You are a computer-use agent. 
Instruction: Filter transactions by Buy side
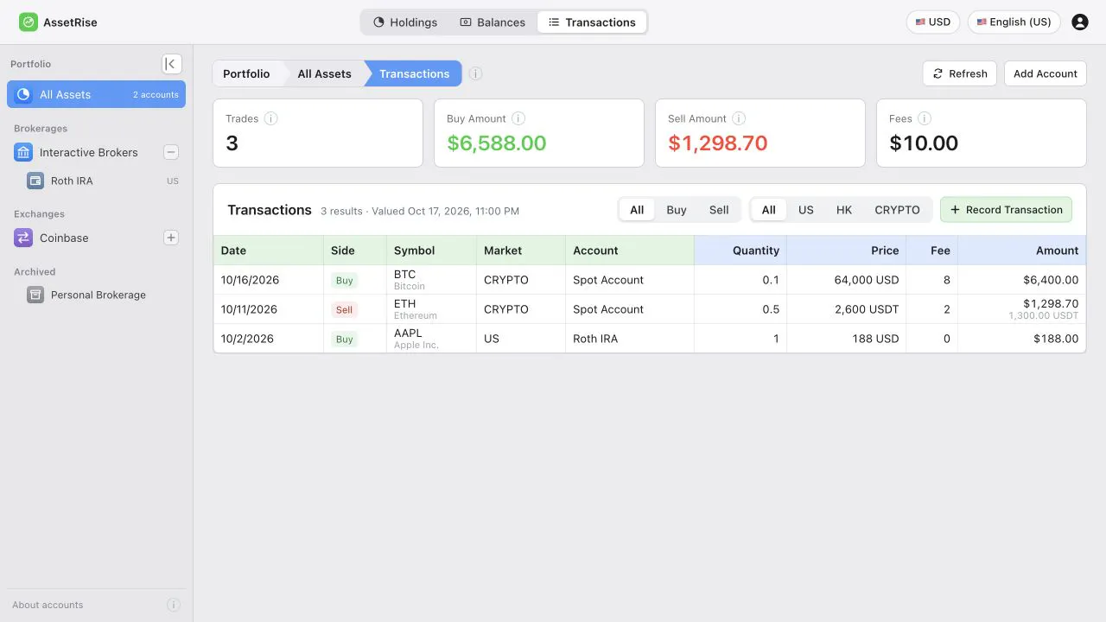(x=677, y=210)
